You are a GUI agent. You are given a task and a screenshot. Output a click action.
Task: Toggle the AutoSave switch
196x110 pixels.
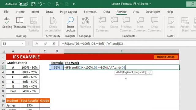point(23,4)
